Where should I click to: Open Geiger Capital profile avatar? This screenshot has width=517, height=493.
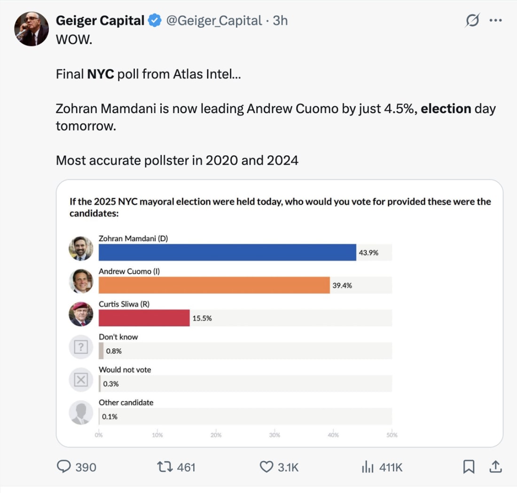(x=32, y=29)
